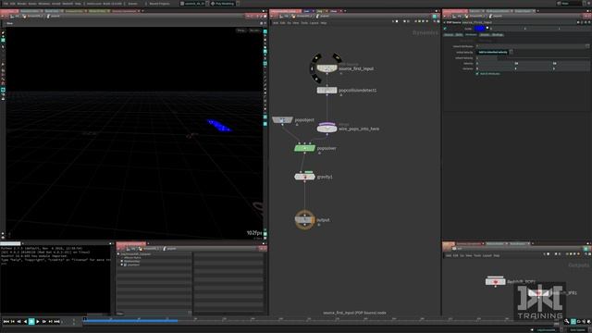
Task: Play the timeline in reverse
Action: click(x=25, y=322)
